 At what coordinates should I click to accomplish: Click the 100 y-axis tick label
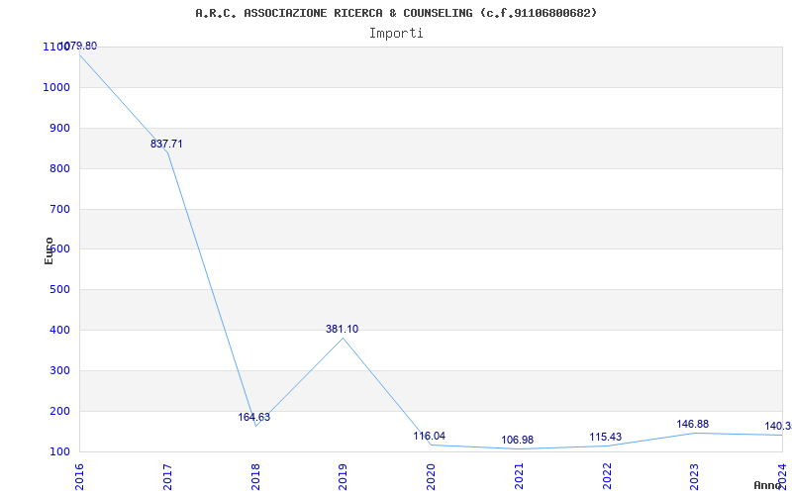(58, 451)
